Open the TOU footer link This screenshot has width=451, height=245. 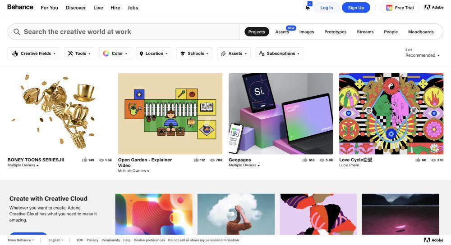click(x=80, y=240)
